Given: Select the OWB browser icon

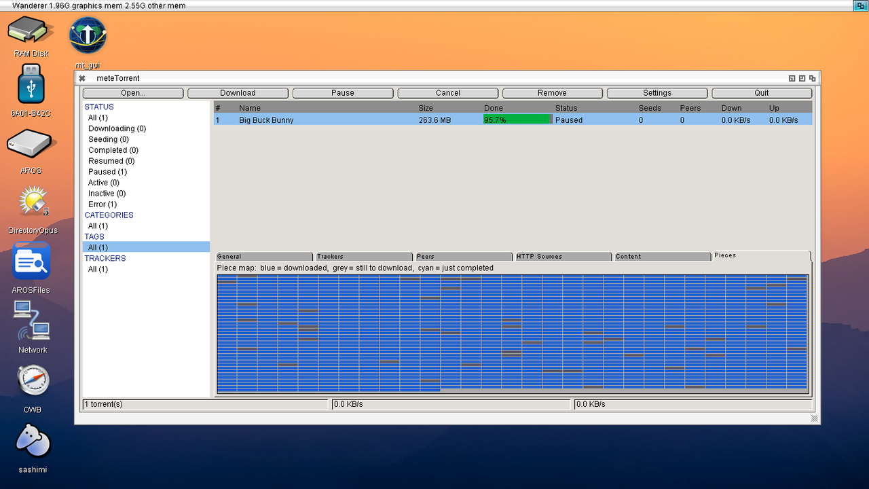Looking at the screenshot, I should 33,382.
